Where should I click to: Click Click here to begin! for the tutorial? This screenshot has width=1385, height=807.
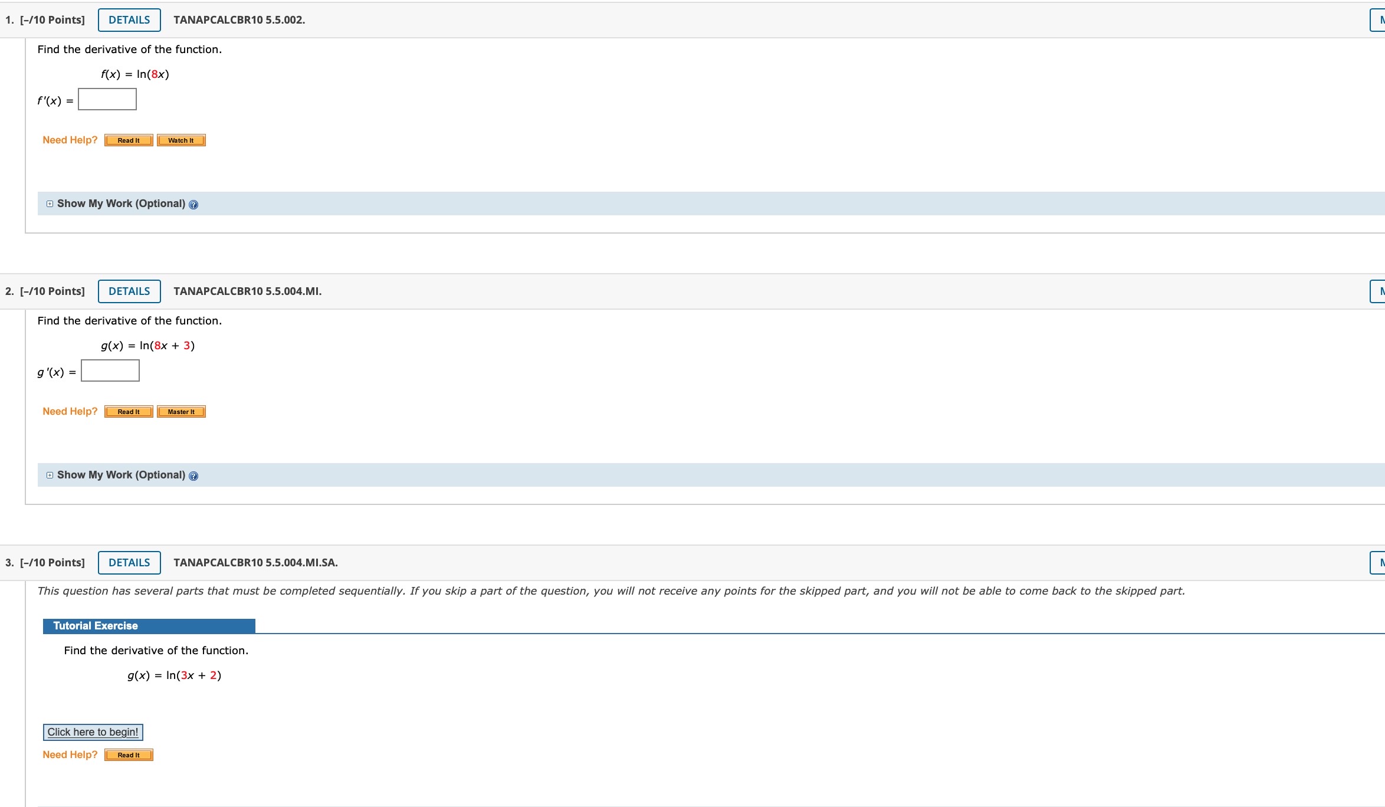92,731
